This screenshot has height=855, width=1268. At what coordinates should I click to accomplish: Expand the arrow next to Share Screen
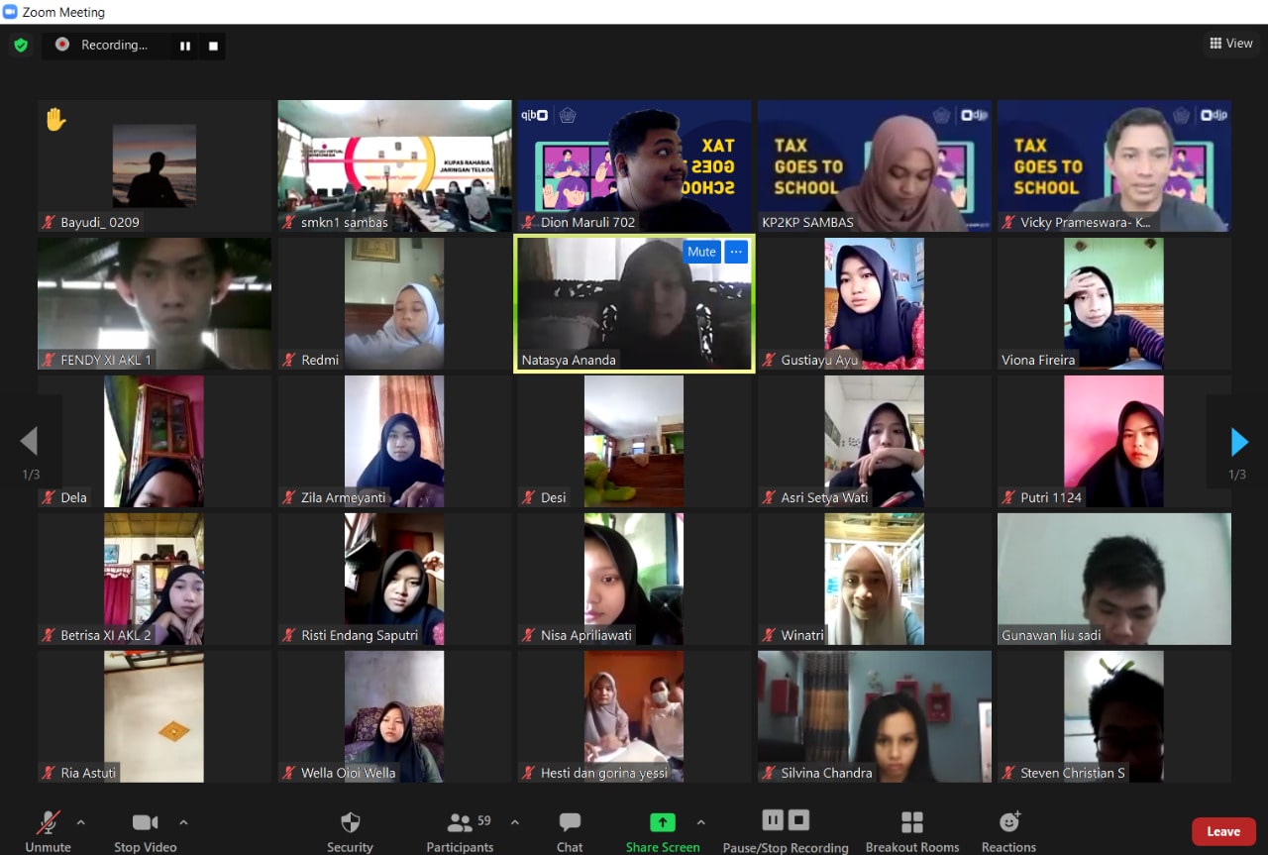click(701, 822)
